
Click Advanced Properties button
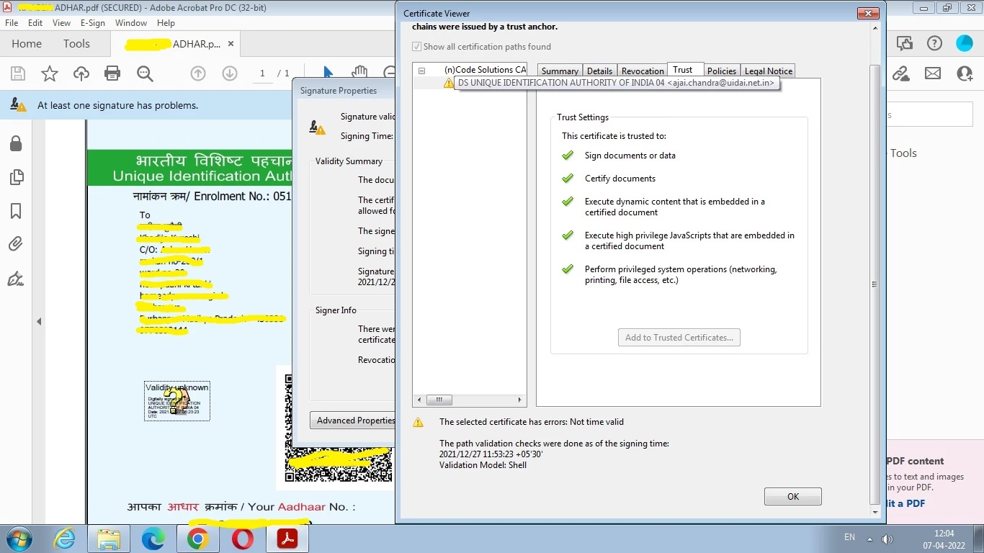(354, 420)
